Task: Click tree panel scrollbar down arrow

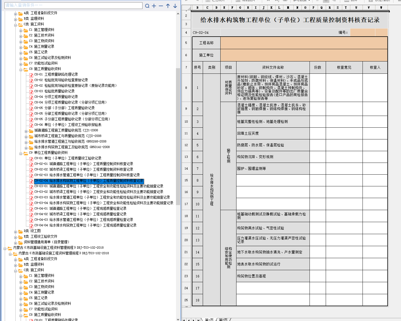Action: (178, 319)
